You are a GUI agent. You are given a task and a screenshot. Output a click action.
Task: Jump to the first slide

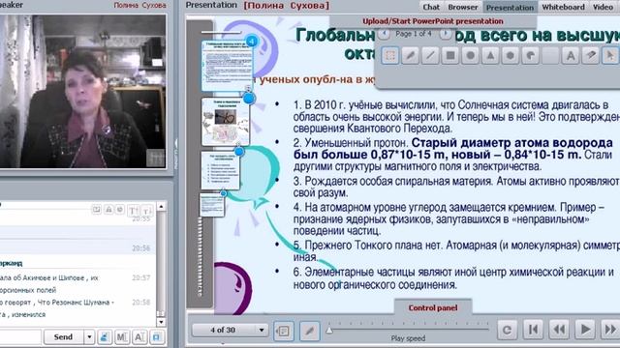coord(533,330)
